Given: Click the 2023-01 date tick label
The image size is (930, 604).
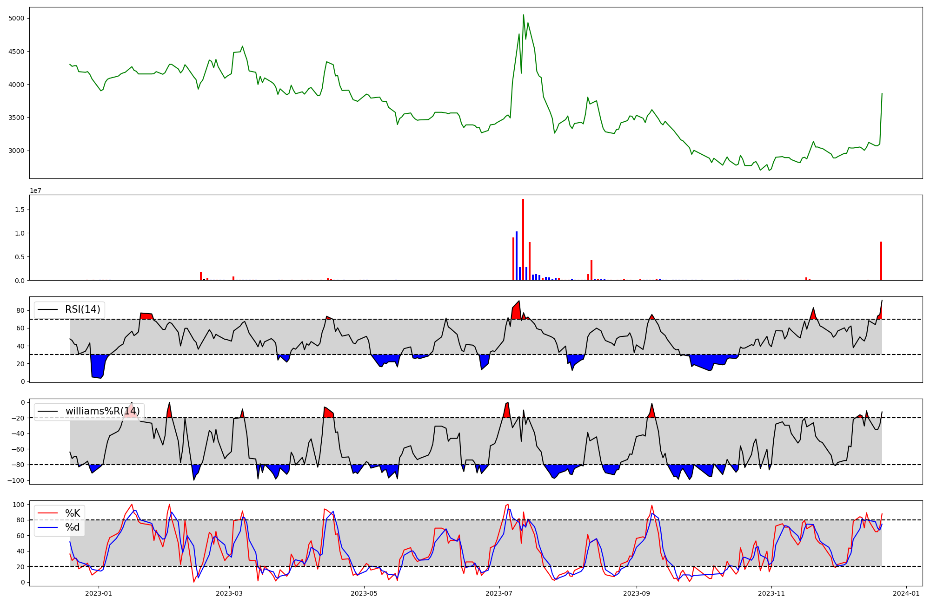Looking at the screenshot, I should pos(99,593).
